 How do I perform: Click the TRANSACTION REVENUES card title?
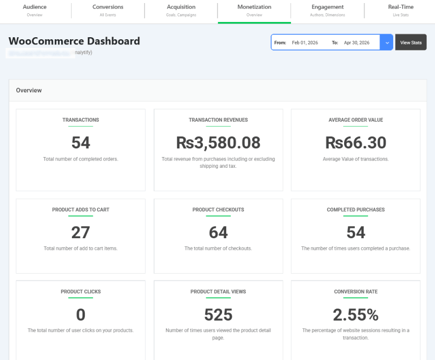pos(219,120)
